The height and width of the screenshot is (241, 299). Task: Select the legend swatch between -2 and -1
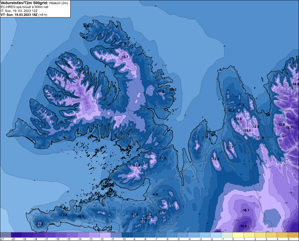[x=216, y=235]
